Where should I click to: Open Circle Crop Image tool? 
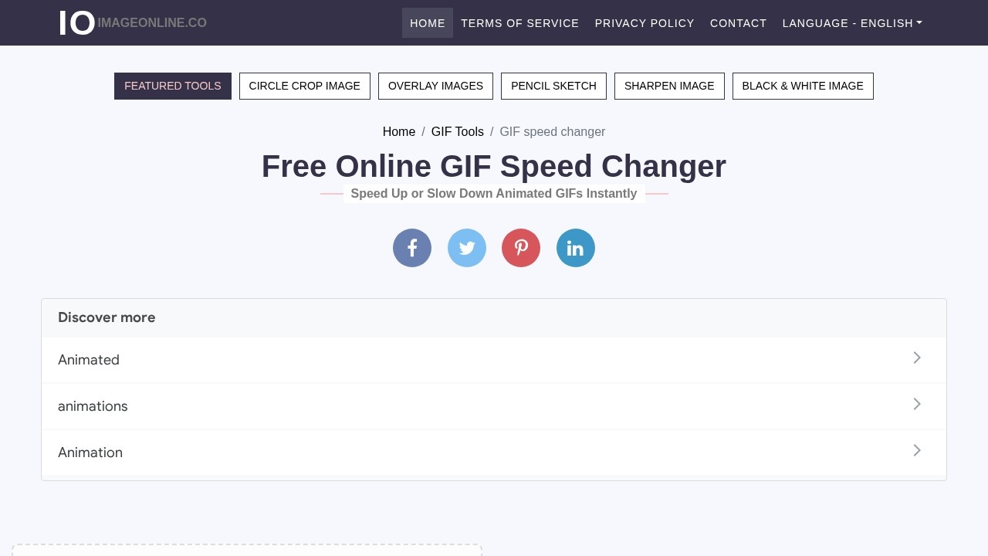[304, 86]
